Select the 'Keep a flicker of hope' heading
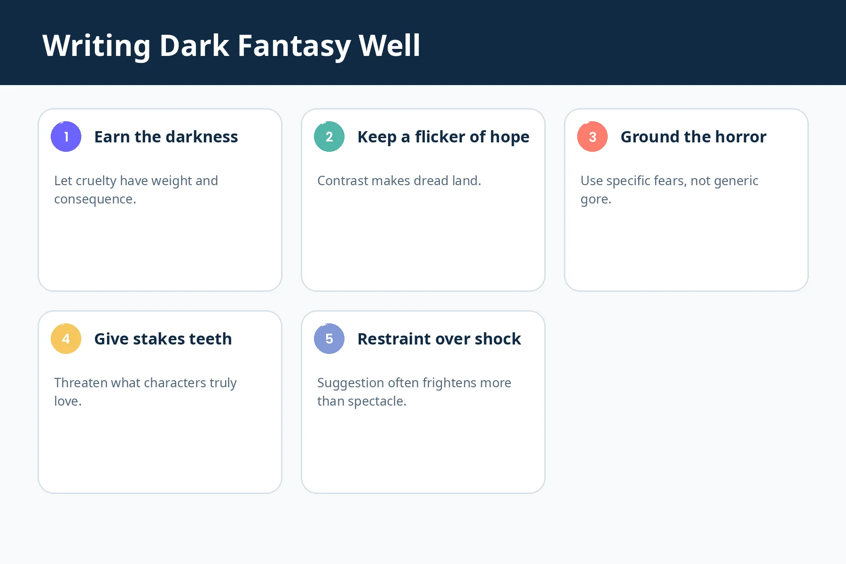The width and height of the screenshot is (846, 564). pos(443,137)
